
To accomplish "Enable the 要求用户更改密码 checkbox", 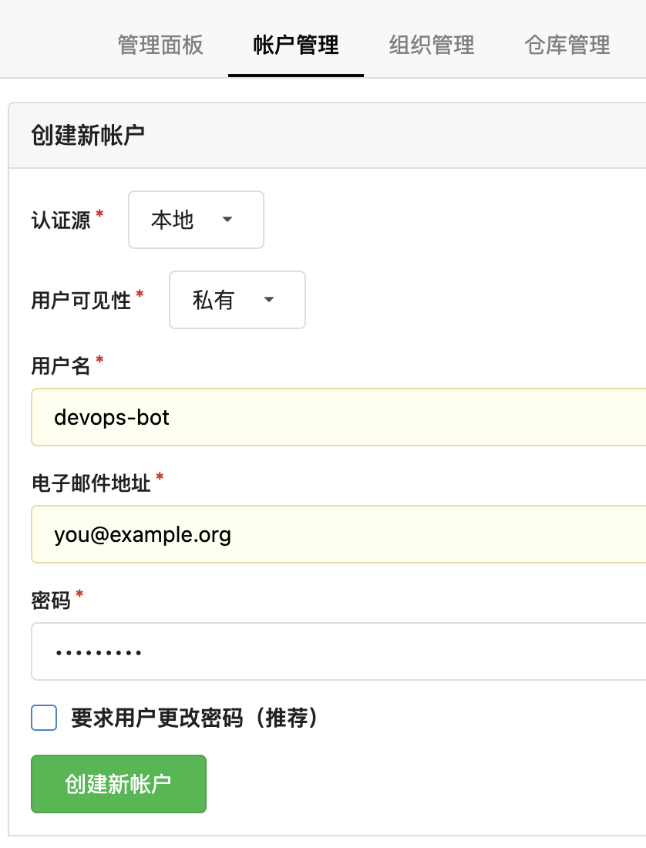I will pyautogui.click(x=44, y=718).
